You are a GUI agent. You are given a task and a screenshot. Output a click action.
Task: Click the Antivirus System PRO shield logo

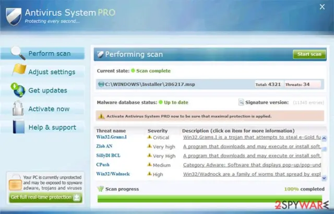coord(14,17)
